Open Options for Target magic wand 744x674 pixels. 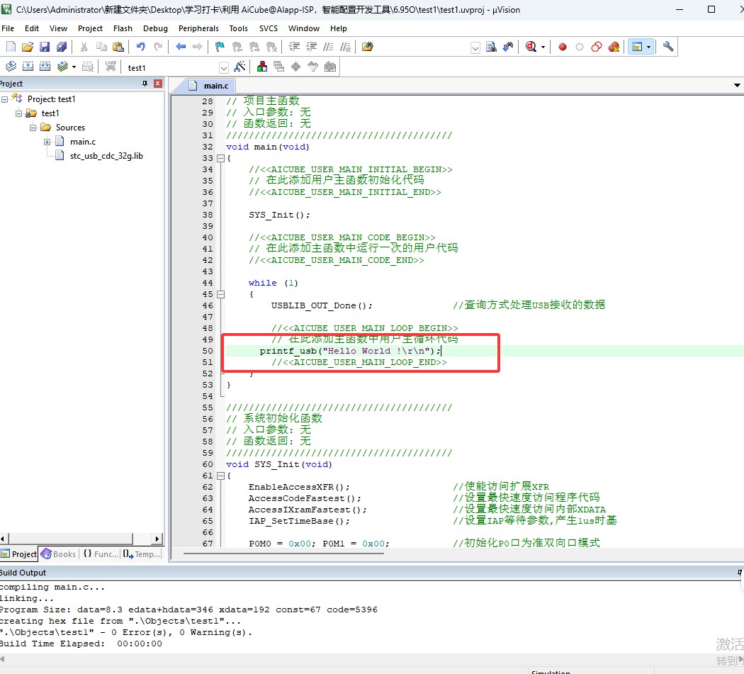pos(240,67)
